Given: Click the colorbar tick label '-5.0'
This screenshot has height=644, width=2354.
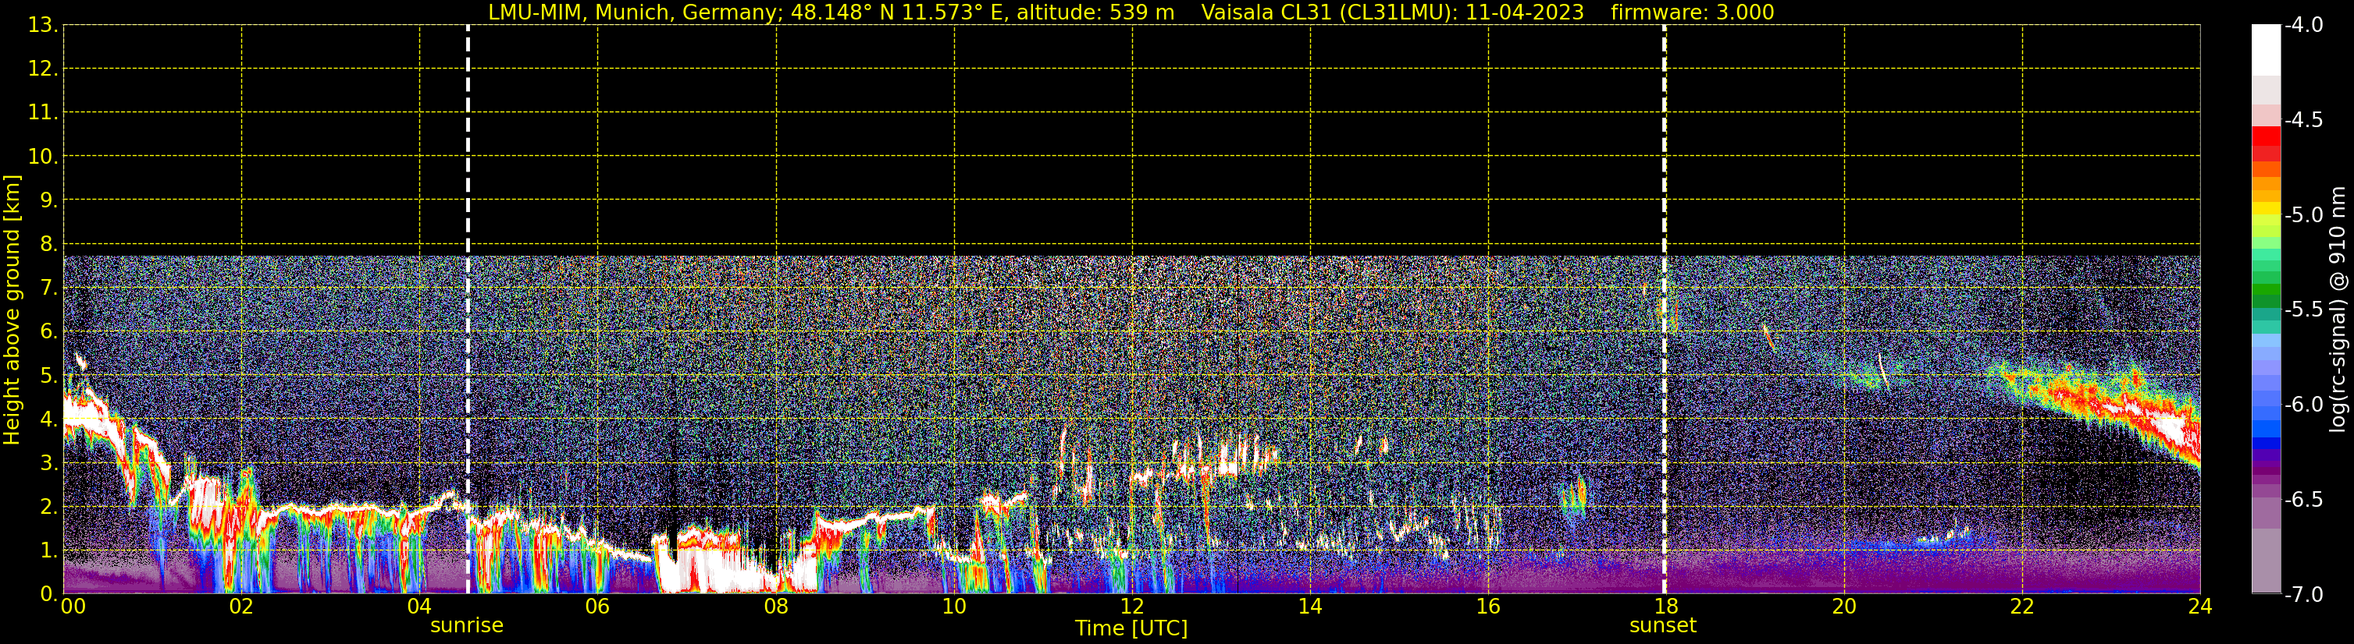Looking at the screenshot, I should coord(2302,215).
